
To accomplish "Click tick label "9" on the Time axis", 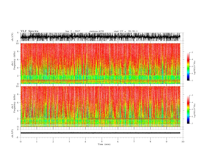I will click(x=166, y=142).
